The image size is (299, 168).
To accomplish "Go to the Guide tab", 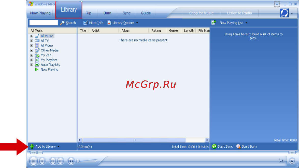I will [x=146, y=13].
